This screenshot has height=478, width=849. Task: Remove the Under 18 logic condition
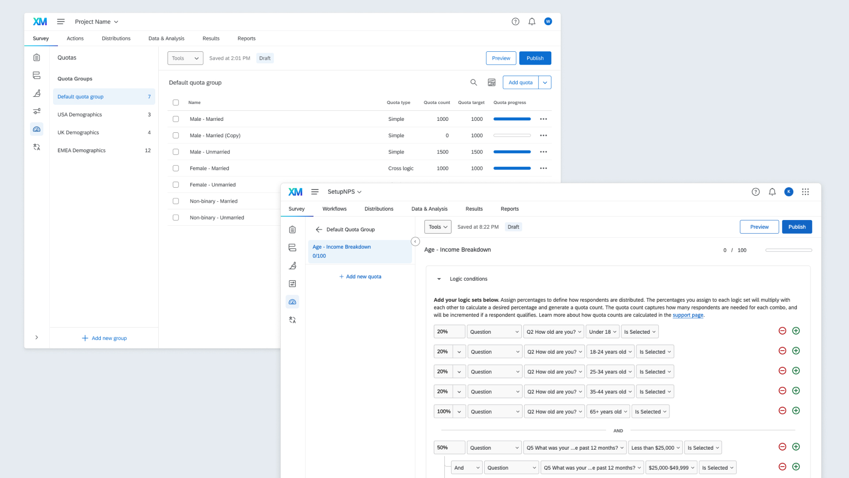(x=782, y=331)
